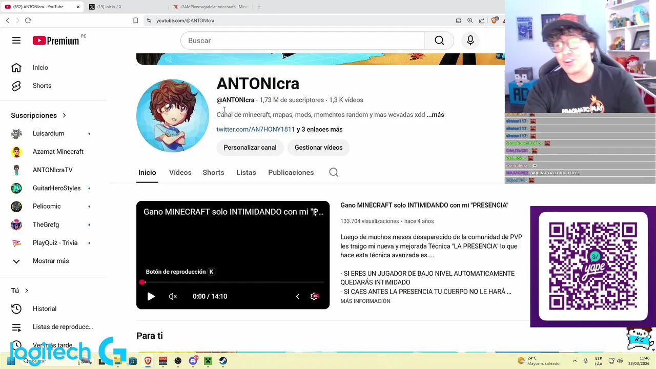The height and width of the screenshot is (369, 656).
Task: Open the Azamat Minecraft subscription
Action: (58, 152)
